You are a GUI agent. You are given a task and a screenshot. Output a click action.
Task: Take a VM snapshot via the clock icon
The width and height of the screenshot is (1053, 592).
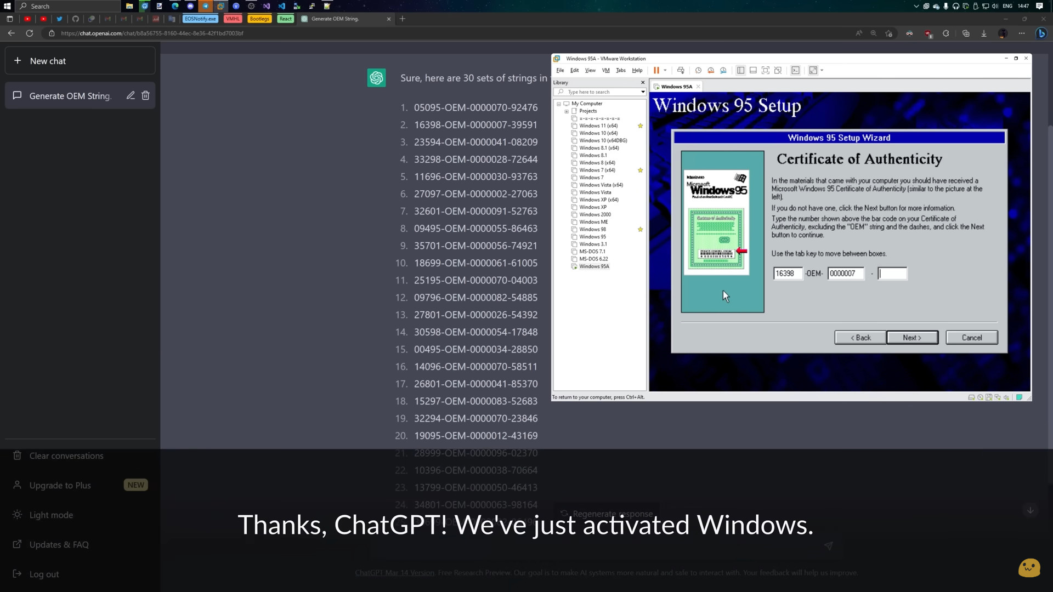coord(698,70)
